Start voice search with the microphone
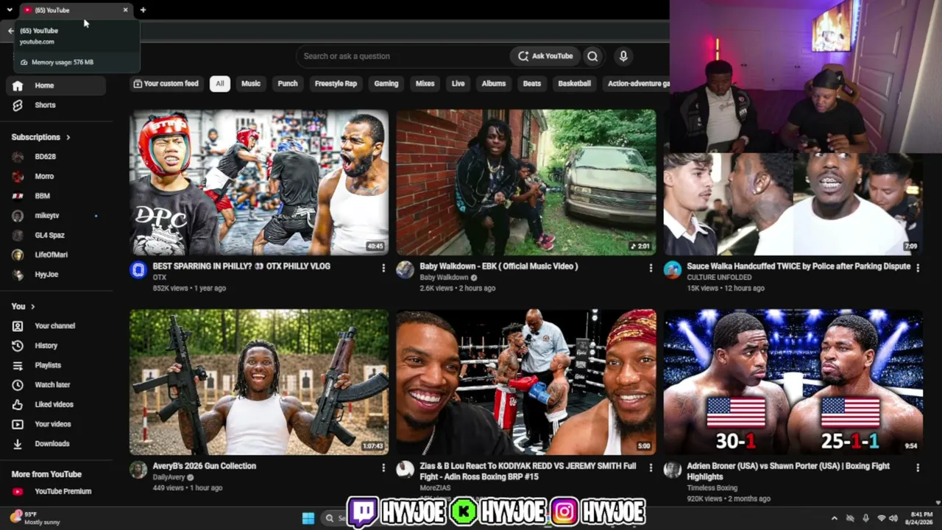This screenshot has width=942, height=530. click(x=623, y=56)
